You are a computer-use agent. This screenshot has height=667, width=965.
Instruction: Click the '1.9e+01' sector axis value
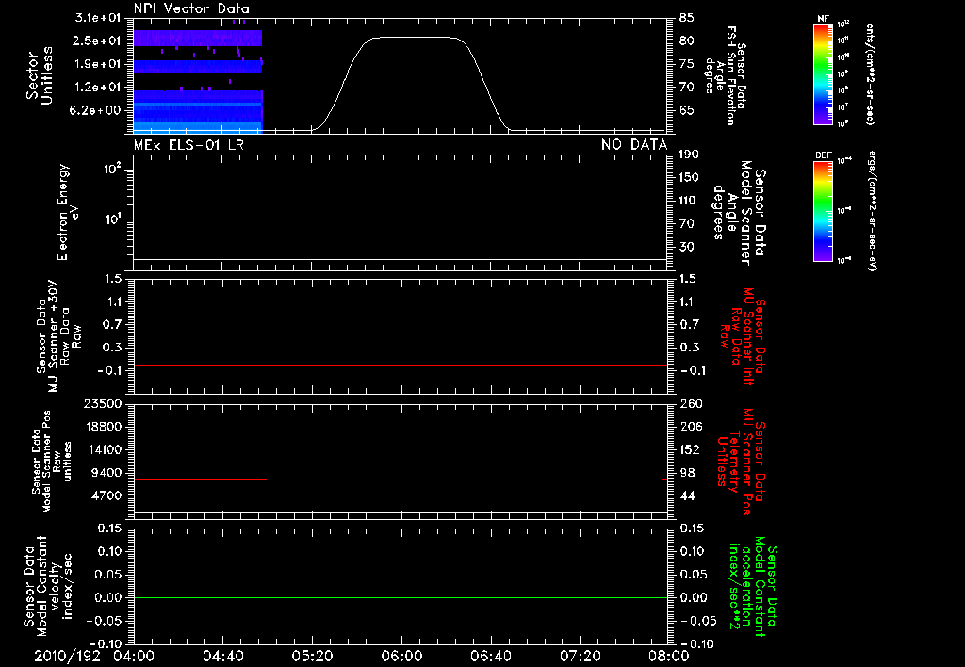click(97, 64)
